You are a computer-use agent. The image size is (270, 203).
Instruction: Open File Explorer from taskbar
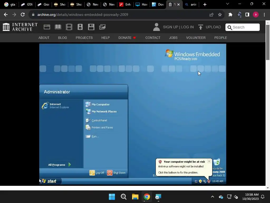point(135,197)
